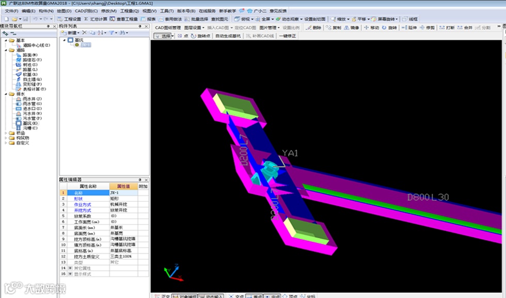Screen dimensions: 506x298
Task: Click 移动 move tool
Action: (371, 28)
